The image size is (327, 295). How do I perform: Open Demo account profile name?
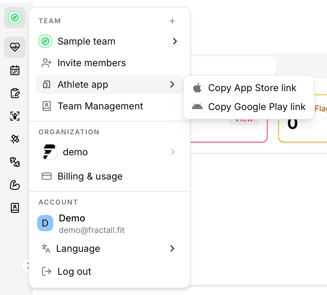pos(72,218)
